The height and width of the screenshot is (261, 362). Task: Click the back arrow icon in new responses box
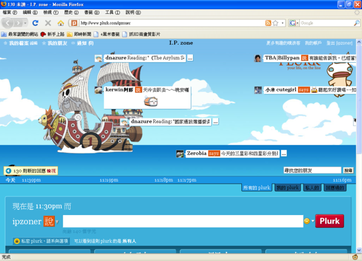tap(8, 171)
